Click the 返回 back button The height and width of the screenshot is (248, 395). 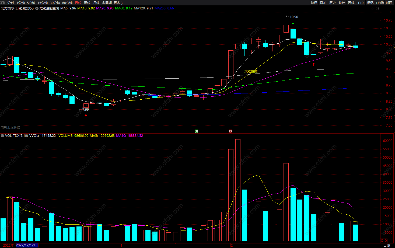(389, 3)
